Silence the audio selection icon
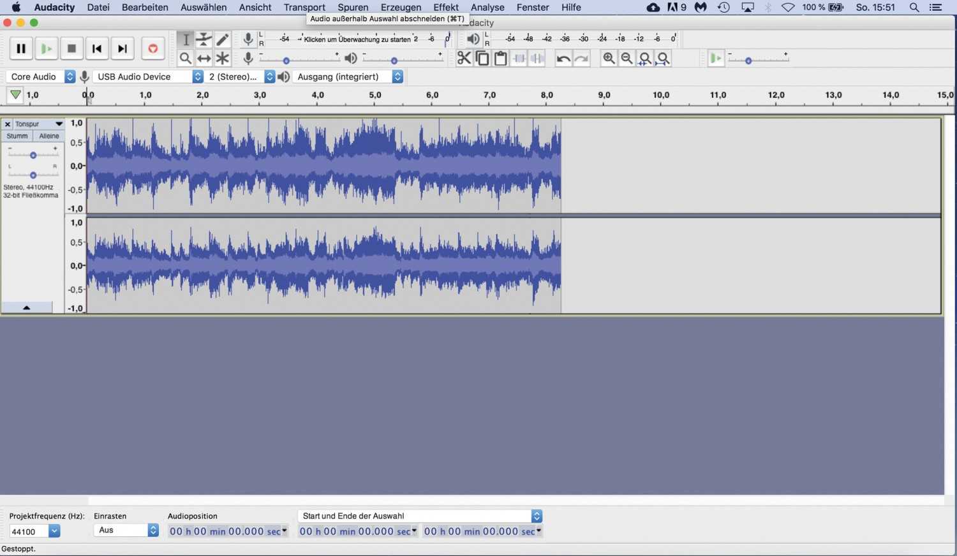Viewport: 957px width, 556px height. [x=537, y=59]
